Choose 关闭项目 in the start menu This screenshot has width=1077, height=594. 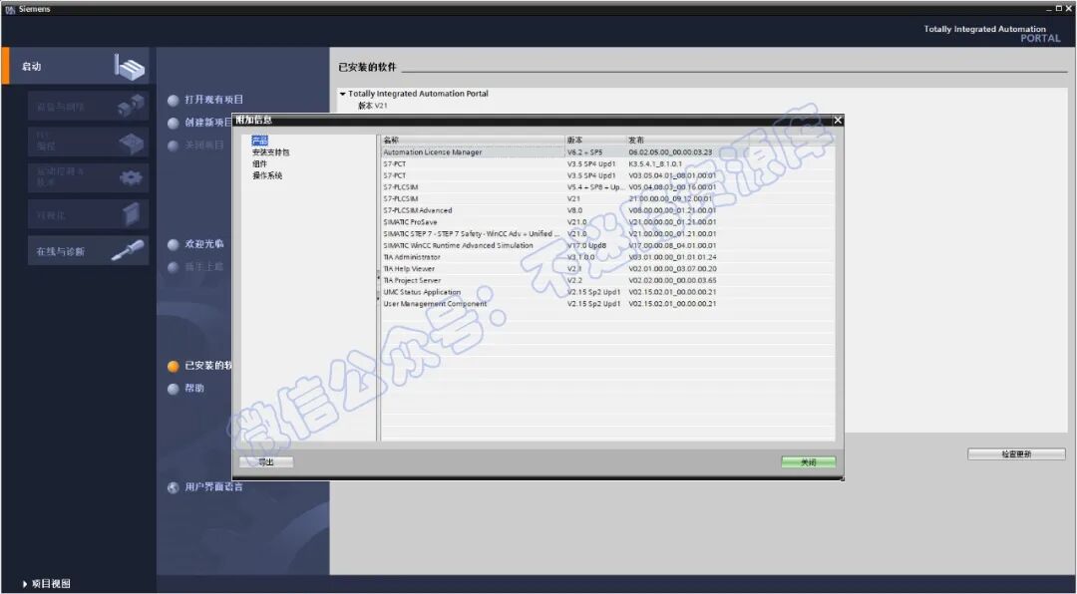click(x=204, y=145)
